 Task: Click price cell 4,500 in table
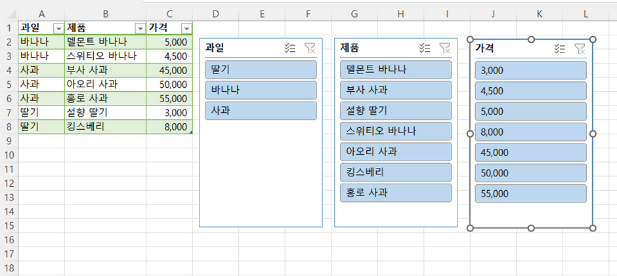point(169,56)
